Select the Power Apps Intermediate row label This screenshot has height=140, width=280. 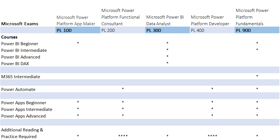point(27,110)
